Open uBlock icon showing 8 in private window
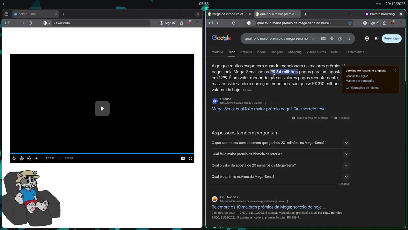 coord(393,23)
